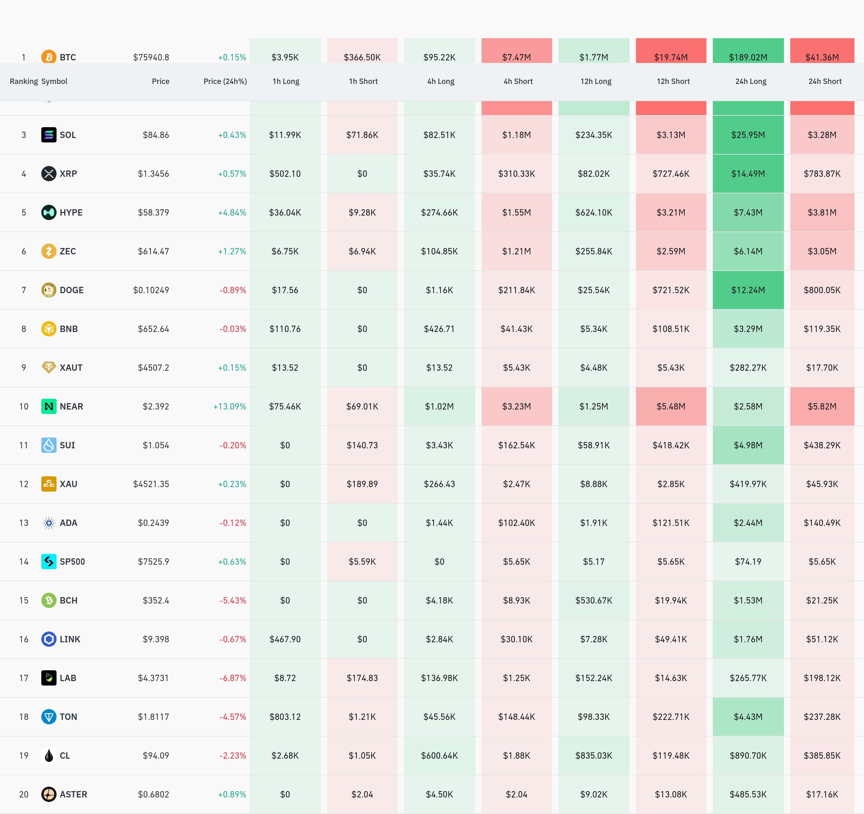
Task: Click NEAR 24h Short cell $5.82M
Action: tap(822, 406)
